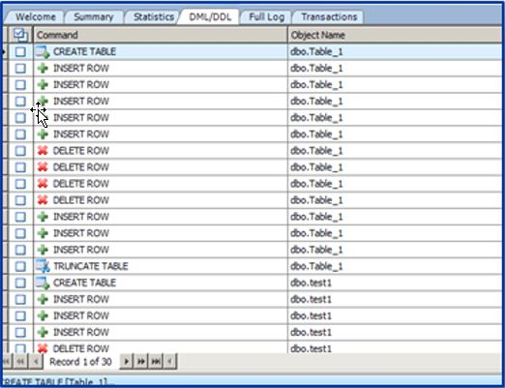Screen dimensions: 505x388
Task: Check the CREATE TABLE dbo.test1 row checkbox
Action: [x=20, y=283]
